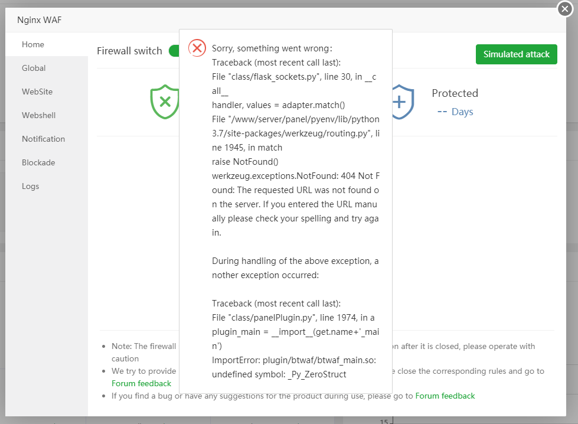Click the blue shield plus icon
The height and width of the screenshot is (424, 578).
[400, 102]
